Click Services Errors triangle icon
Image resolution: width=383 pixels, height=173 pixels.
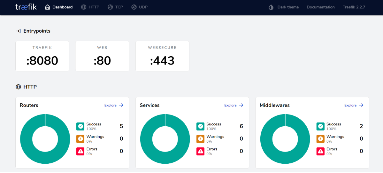tap(200, 151)
